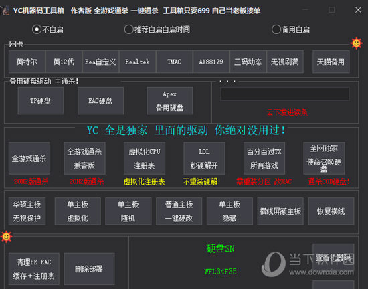Click the green 硬盘SN label
The height and width of the screenshot is (289, 368).
[220, 248]
